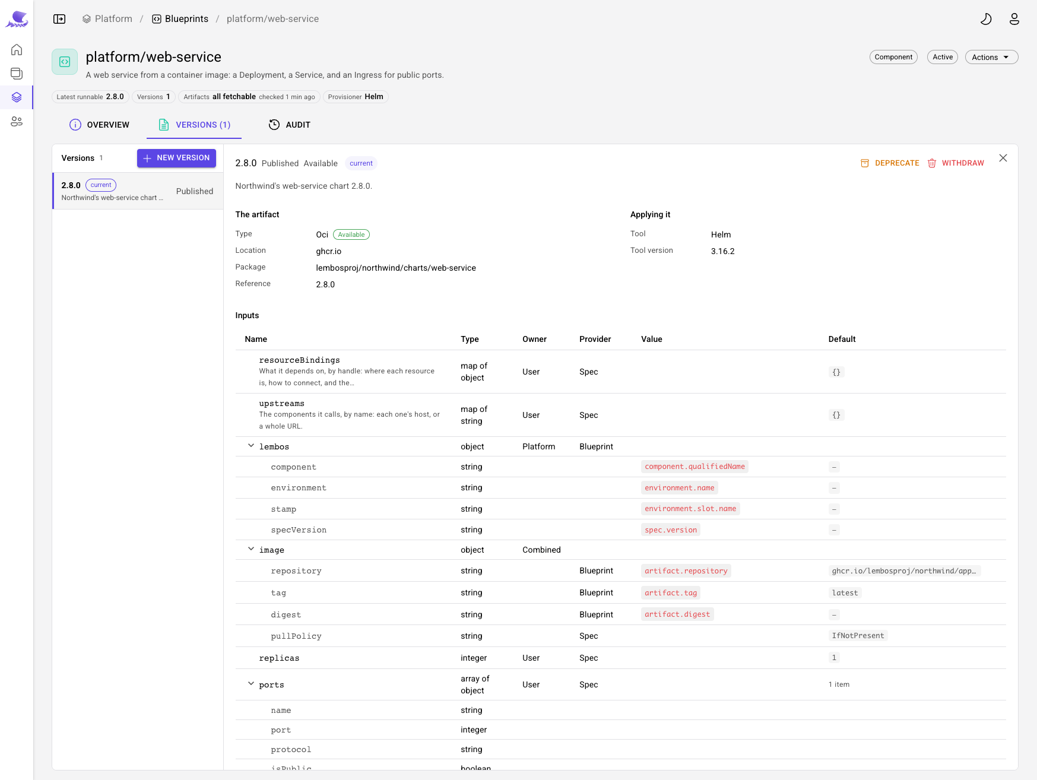Click the Available badge next to Oci
Image resolution: width=1037 pixels, height=780 pixels.
tap(351, 234)
